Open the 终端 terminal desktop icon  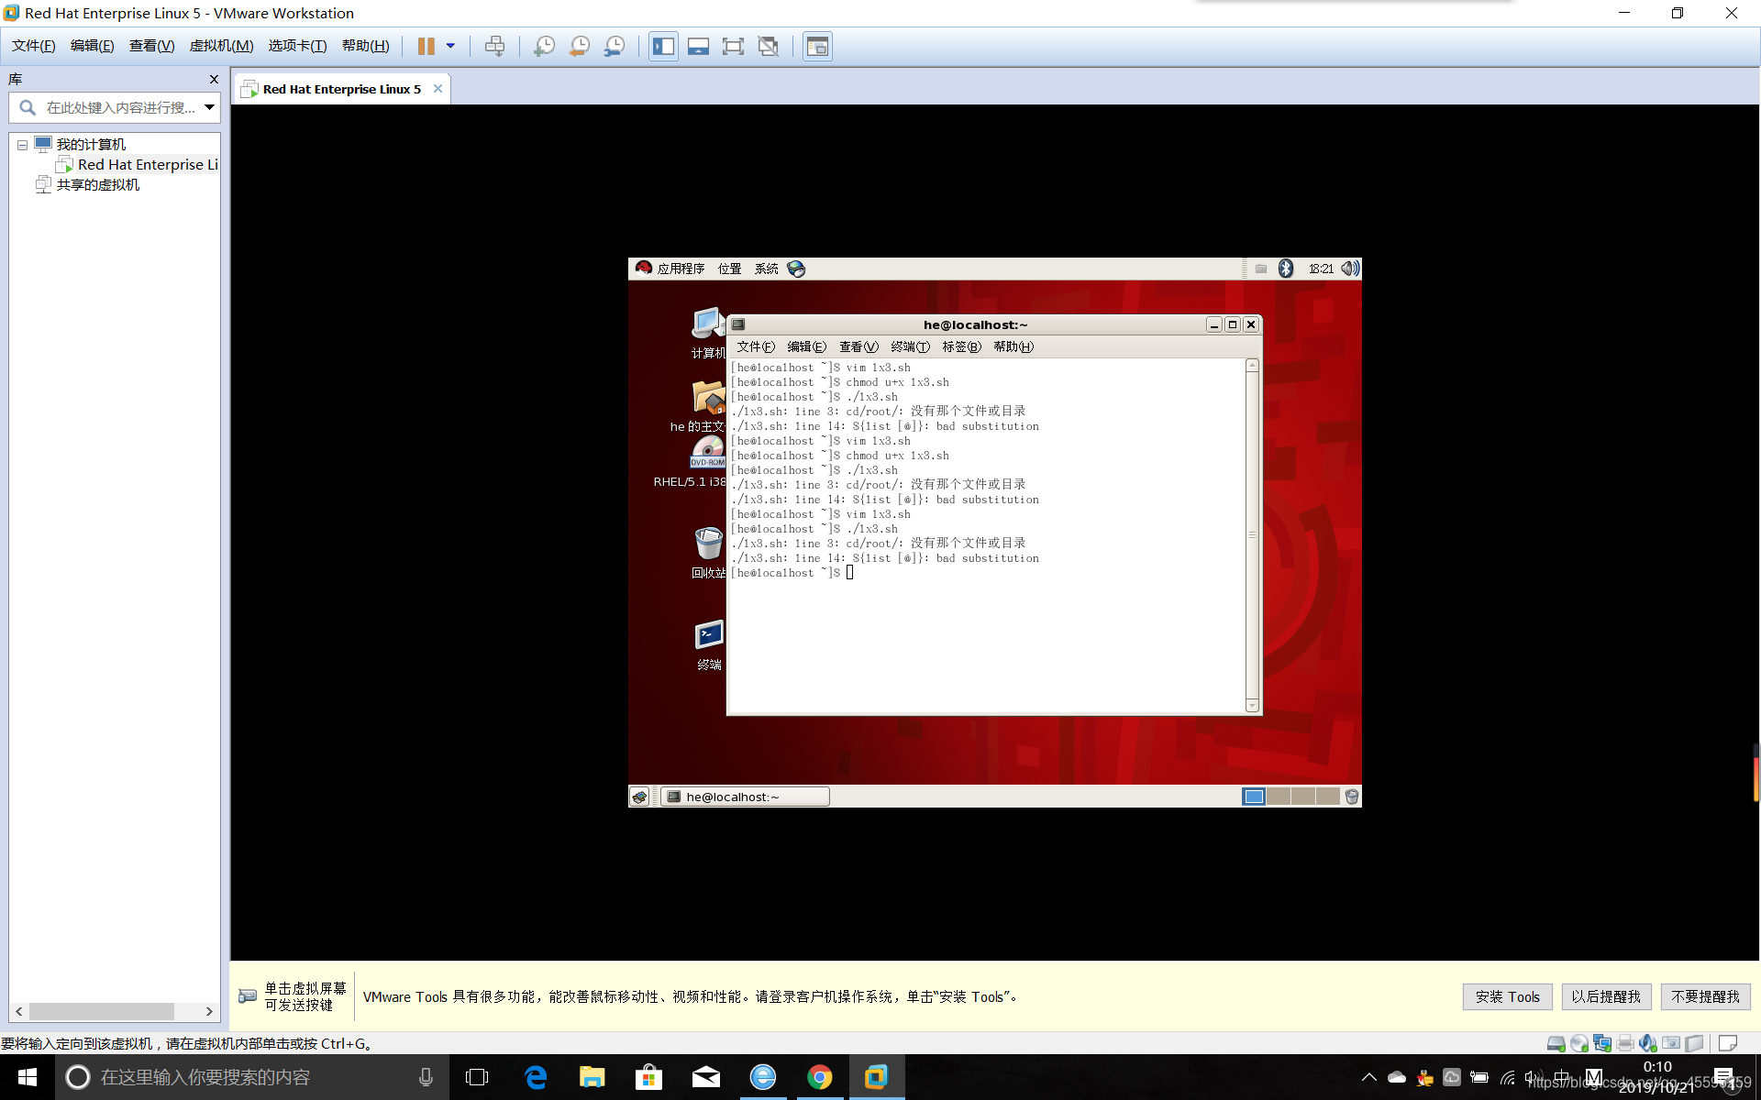click(x=709, y=645)
